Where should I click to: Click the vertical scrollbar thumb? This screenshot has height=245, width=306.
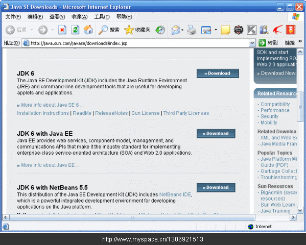coord(300,107)
